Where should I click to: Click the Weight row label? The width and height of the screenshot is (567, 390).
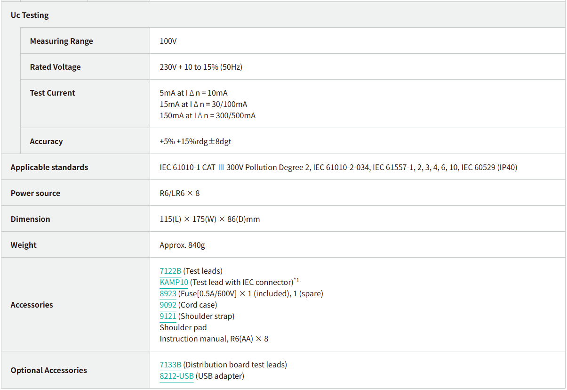click(x=24, y=245)
